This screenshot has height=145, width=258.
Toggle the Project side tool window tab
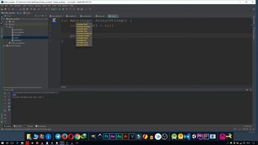[2, 20]
